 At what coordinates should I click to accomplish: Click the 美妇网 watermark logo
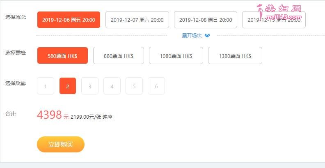click(279, 9)
